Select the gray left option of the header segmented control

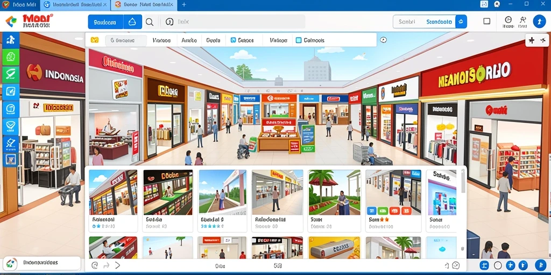click(407, 21)
